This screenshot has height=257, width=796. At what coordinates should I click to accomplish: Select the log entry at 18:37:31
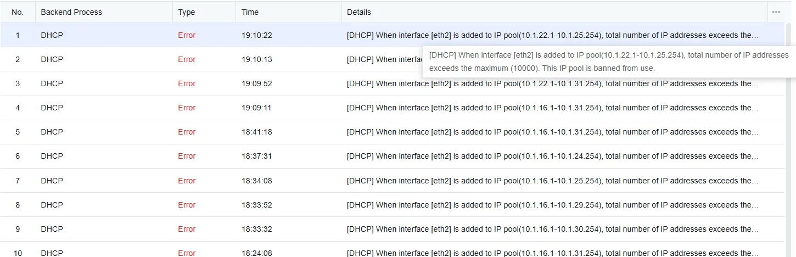coord(256,156)
